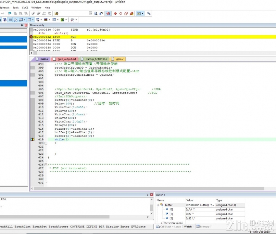The width and height of the screenshot is (276, 234).
Task: Switch to the startup_hc32l136.s tab
Action: click(94, 59)
